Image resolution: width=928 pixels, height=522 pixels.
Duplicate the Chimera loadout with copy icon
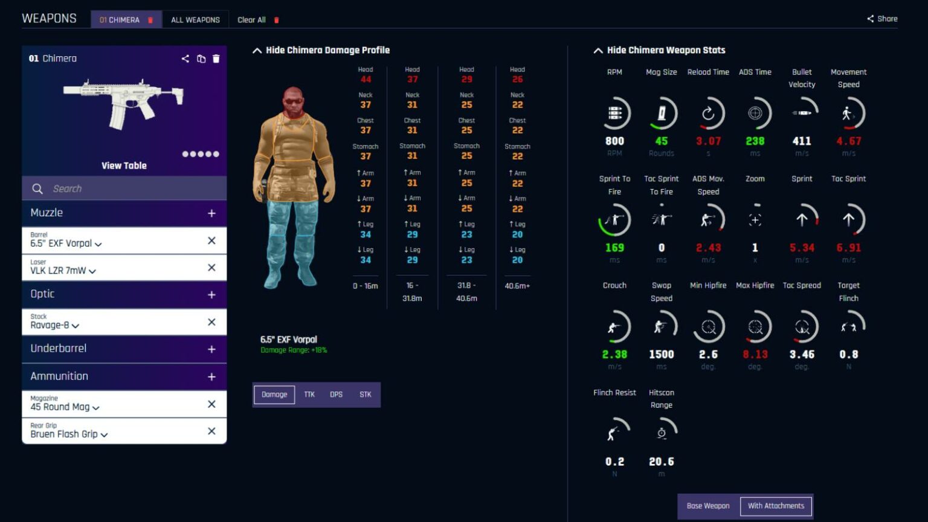[x=201, y=59]
